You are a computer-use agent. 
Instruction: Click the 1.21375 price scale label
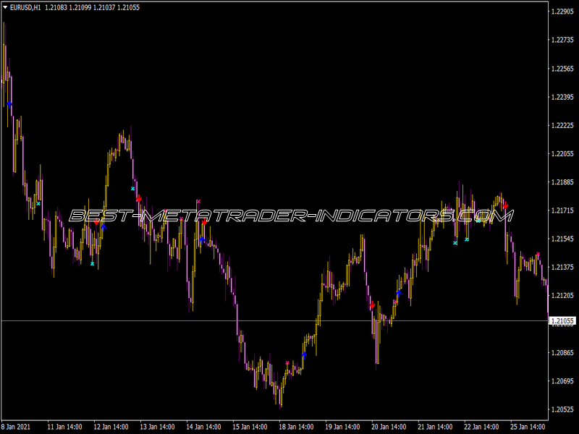(562, 267)
